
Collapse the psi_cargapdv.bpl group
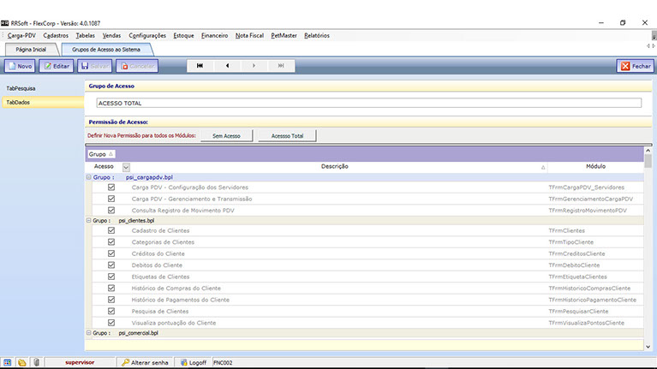point(89,176)
